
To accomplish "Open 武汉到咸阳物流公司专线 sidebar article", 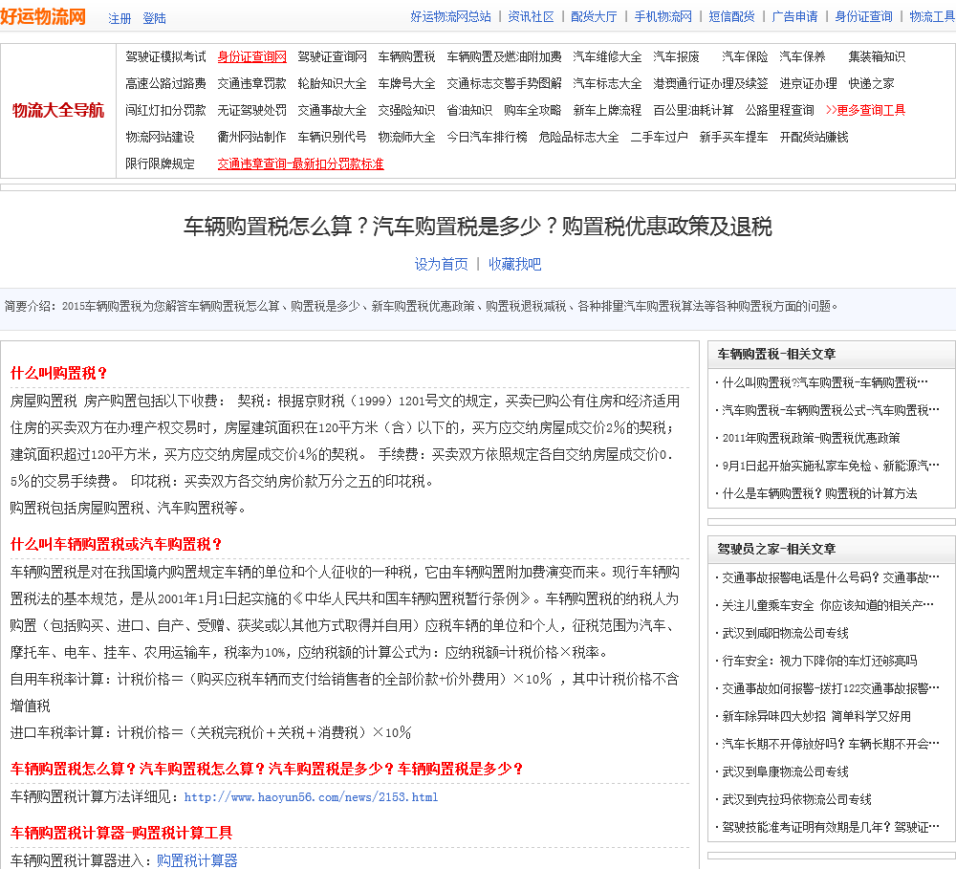I will [785, 633].
